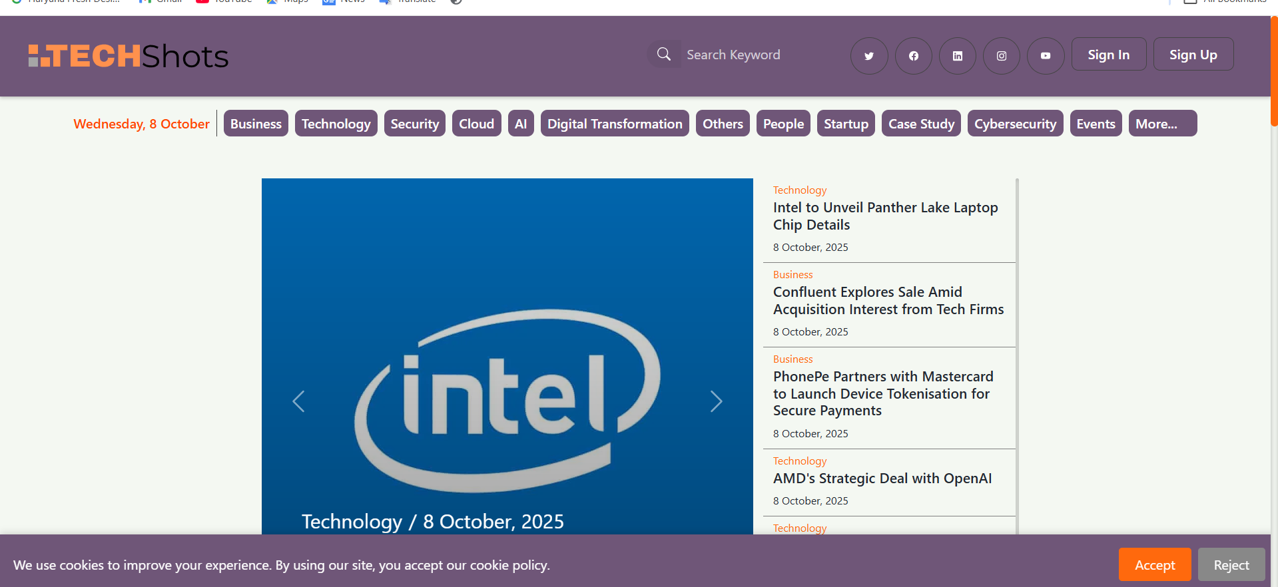The height and width of the screenshot is (587, 1278).
Task: Click the Intel featured slide image
Action: [507, 356]
